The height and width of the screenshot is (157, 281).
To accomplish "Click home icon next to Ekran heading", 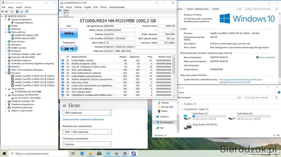I will pyautogui.click(x=65, y=106).
